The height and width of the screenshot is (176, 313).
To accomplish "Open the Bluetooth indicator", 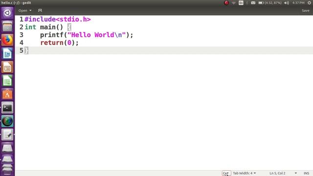I will 247,3.
